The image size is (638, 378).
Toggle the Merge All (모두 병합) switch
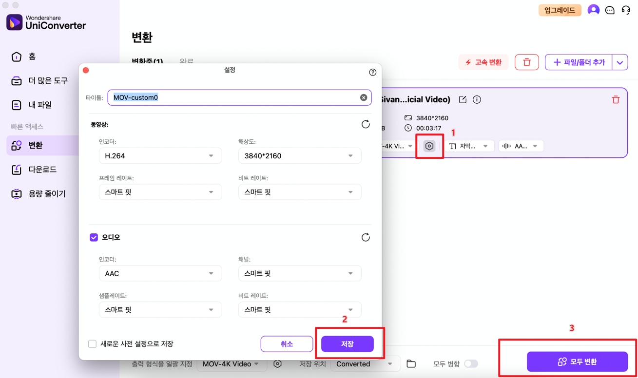[471, 364]
